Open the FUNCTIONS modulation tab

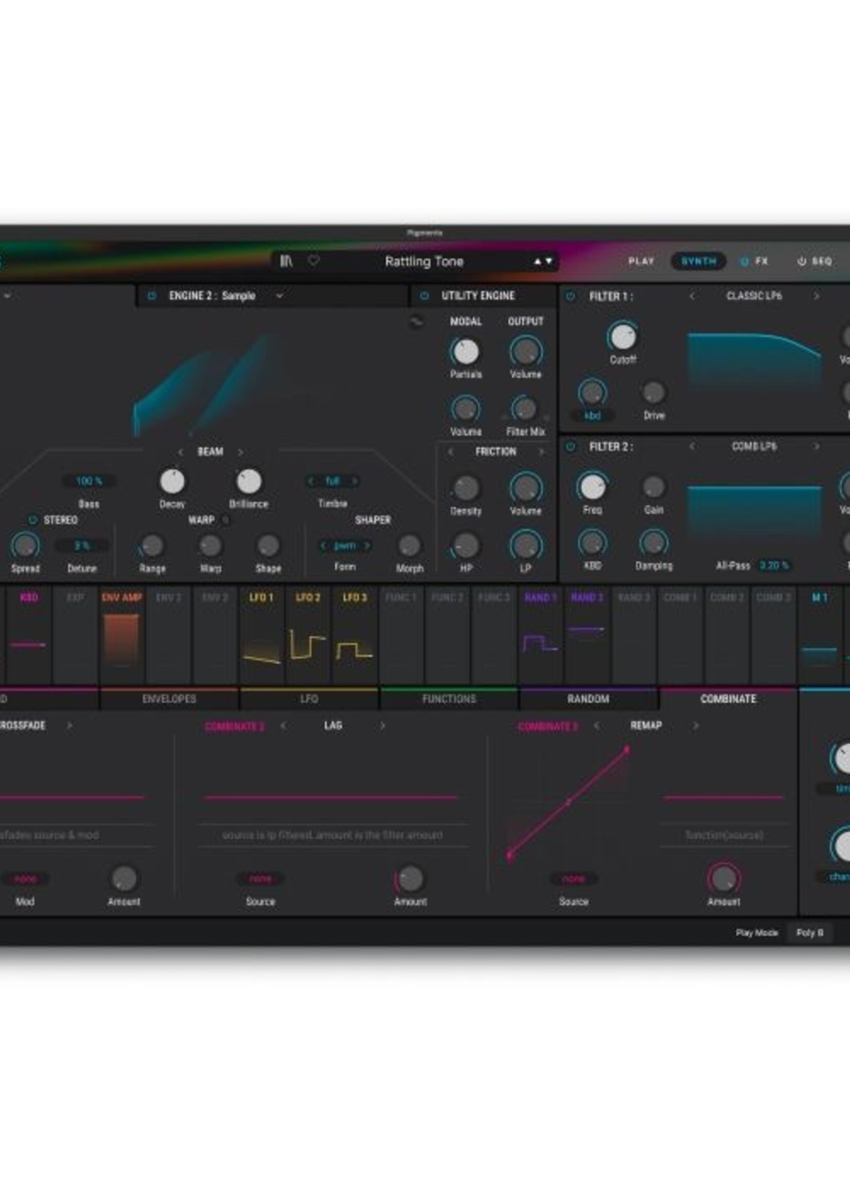tap(449, 699)
